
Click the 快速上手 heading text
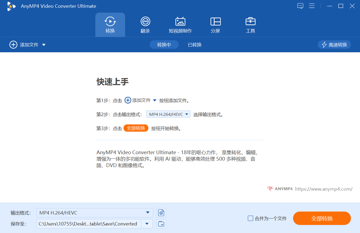pyautogui.click(x=112, y=82)
